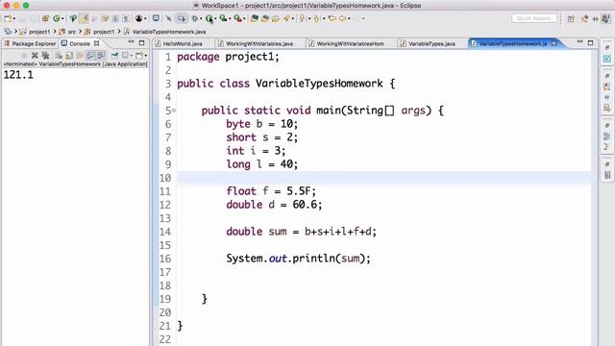
Task: Click the Next Annotation down-arrow icon
Action: click(x=302, y=18)
